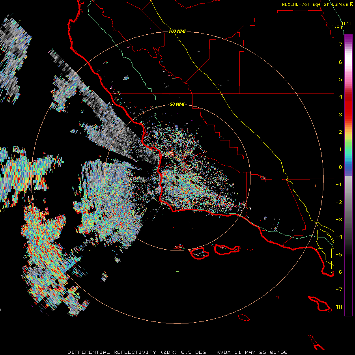The image size is (355, 355).
Task: Click the 6 value on color scale
Action: [x=340, y=62]
